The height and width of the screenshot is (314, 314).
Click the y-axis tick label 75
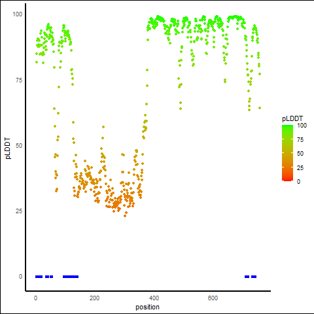[x=19, y=80]
